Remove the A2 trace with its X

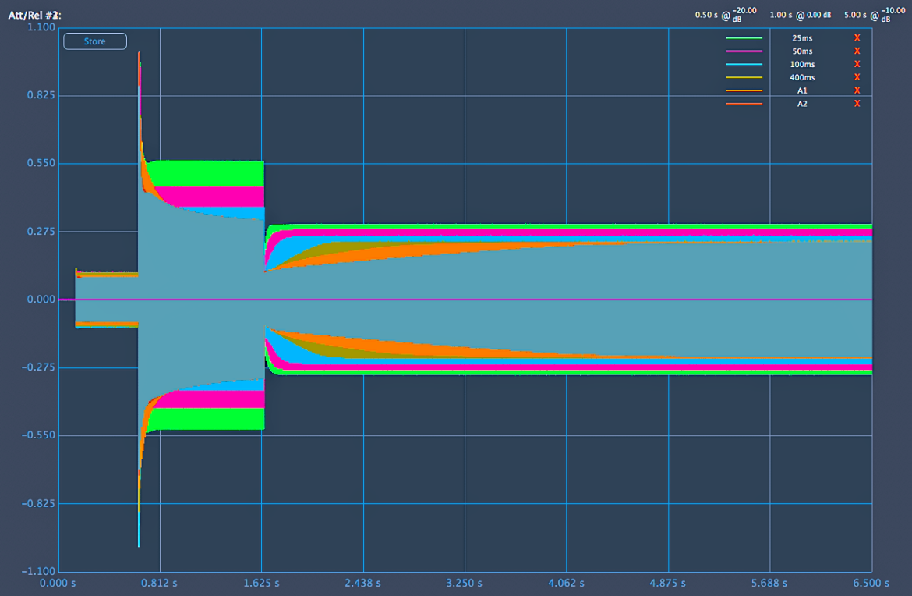pos(857,104)
